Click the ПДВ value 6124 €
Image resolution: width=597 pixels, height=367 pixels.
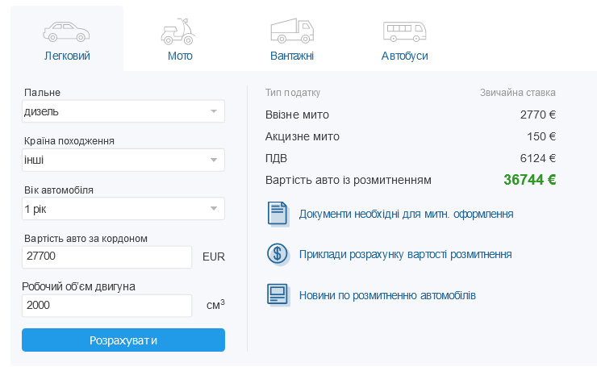[x=538, y=158]
